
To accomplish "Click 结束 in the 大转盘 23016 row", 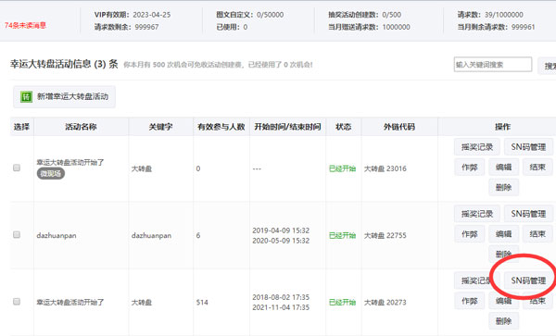I will tap(537, 168).
